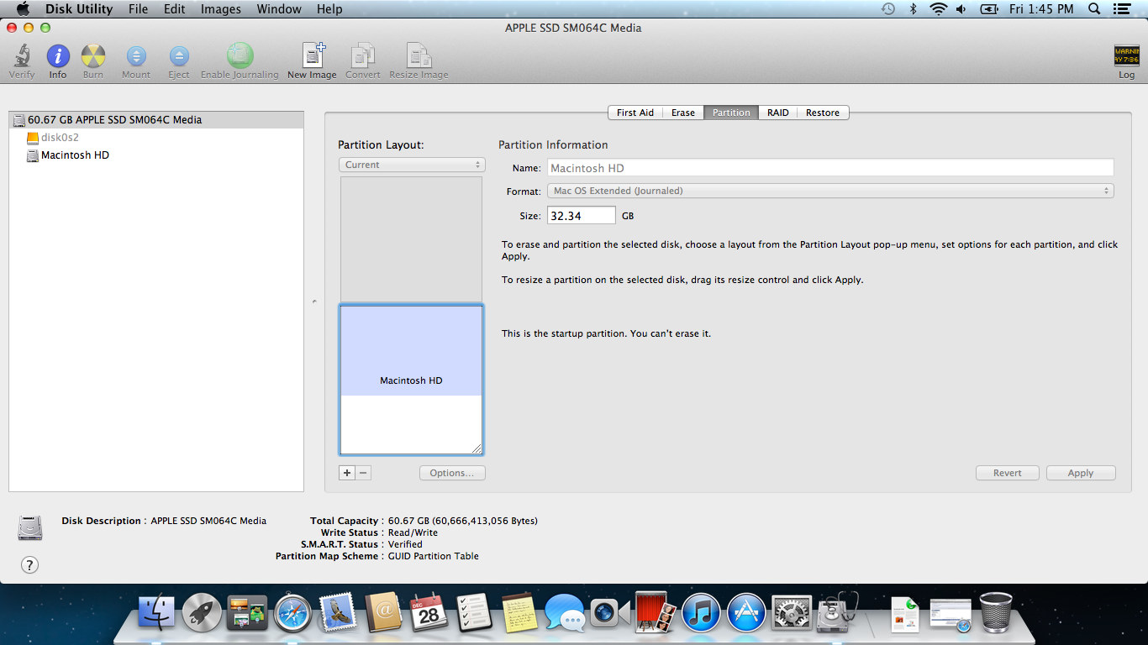Open the Log viewer icon
This screenshot has width=1148, height=645.
1126,56
